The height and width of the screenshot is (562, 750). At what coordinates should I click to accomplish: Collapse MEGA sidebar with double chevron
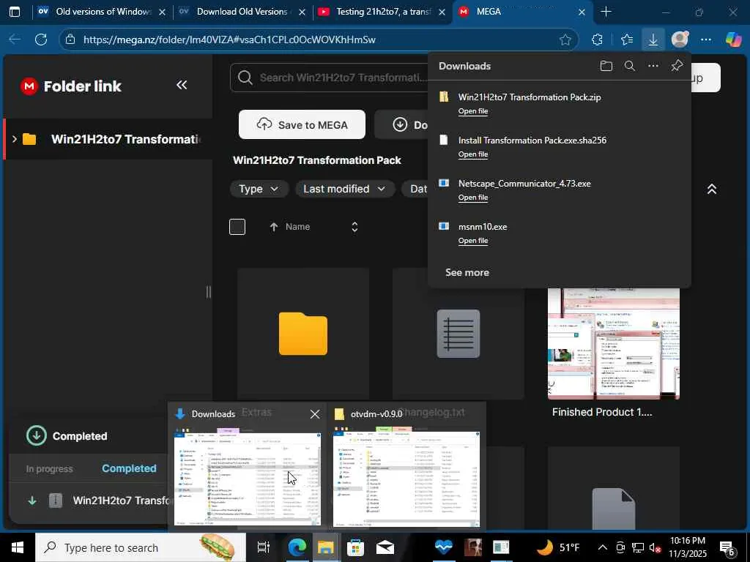tap(182, 85)
